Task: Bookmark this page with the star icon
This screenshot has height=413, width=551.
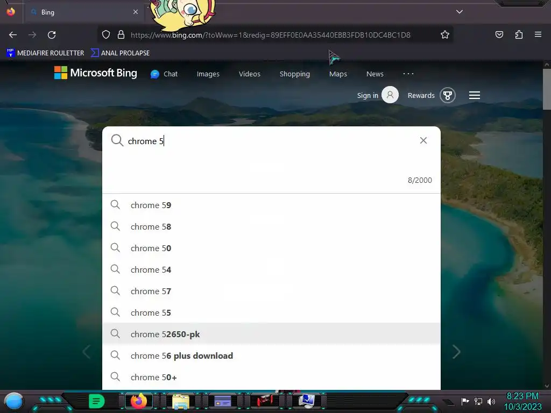Action: [x=445, y=34]
